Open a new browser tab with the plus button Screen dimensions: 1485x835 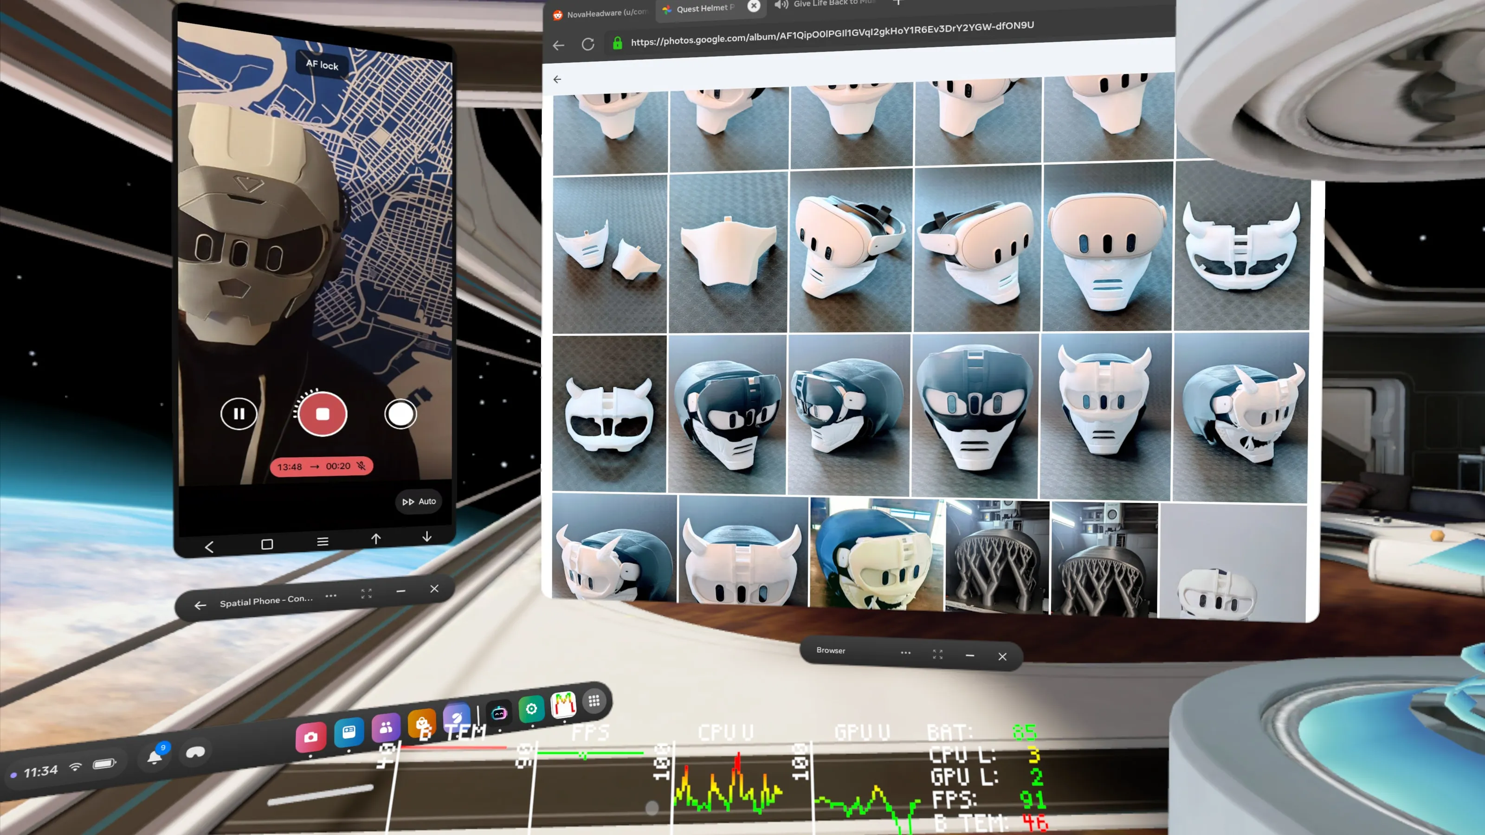click(x=898, y=3)
